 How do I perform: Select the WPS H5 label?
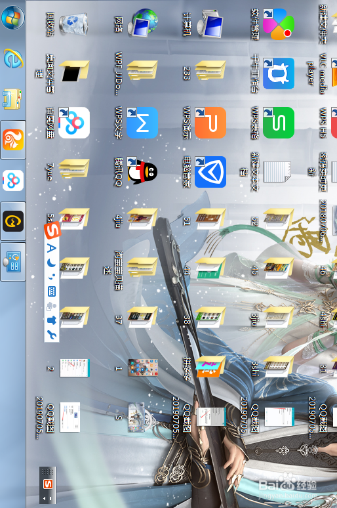(x=323, y=123)
